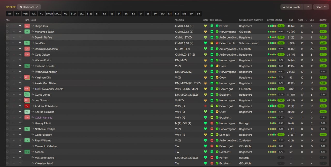Click Diogo Jota's Perfekt morale icon
Image resolution: width=331 pixels, height=167 pixels.
point(217,26)
